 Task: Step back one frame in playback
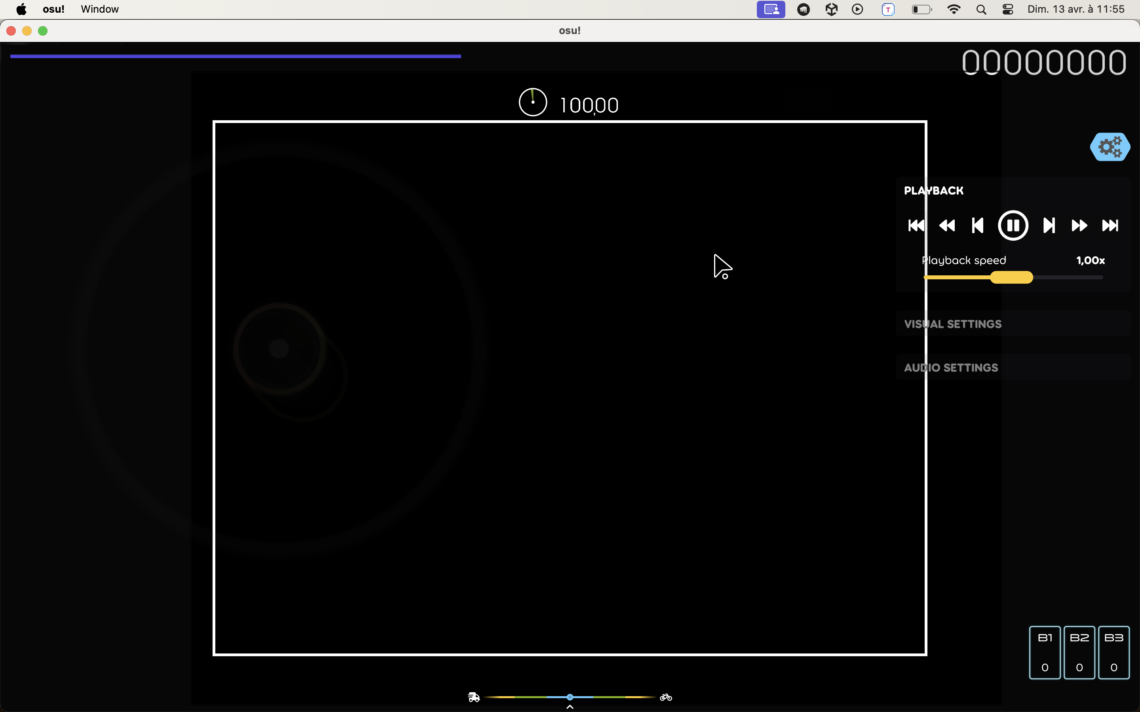coord(977,225)
